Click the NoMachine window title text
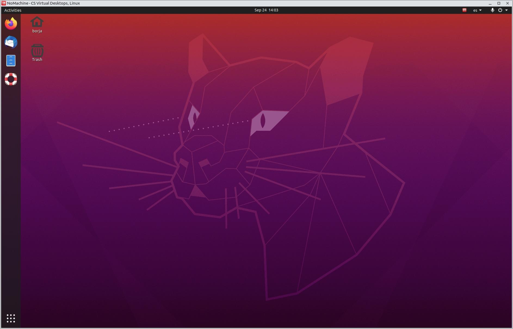The height and width of the screenshot is (329, 513). tap(44, 3)
